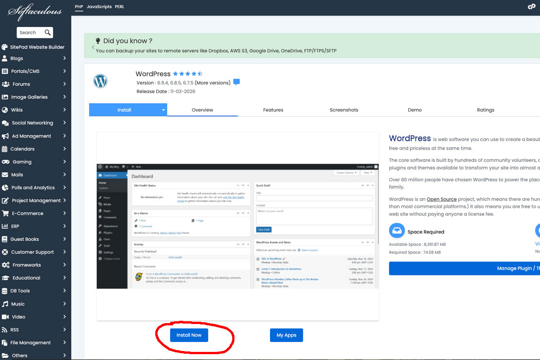This screenshot has width=540, height=360.
Task: Click the Customer Support lifebuoy icon
Action: [x=5, y=252]
